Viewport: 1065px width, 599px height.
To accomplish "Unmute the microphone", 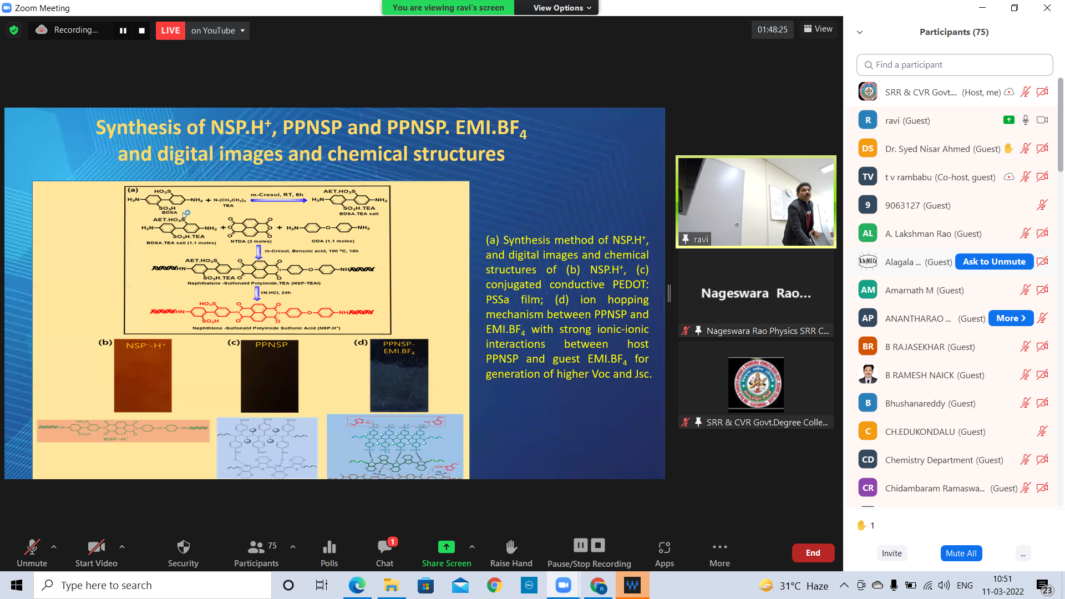I will point(32,553).
